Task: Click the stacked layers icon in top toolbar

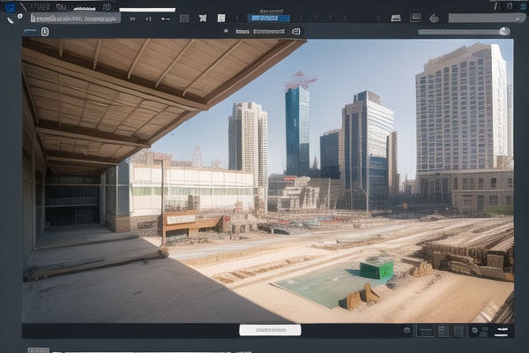Action: coord(415,18)
